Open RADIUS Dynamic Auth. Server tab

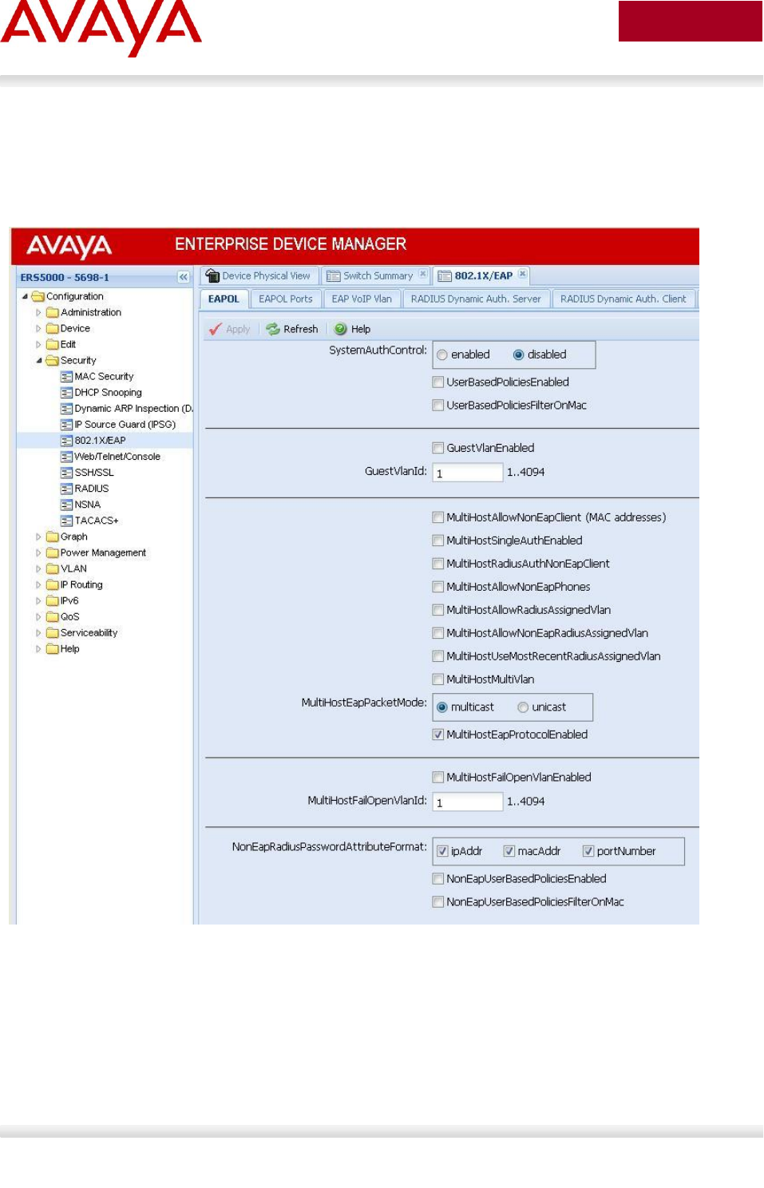tap(476, 299)
